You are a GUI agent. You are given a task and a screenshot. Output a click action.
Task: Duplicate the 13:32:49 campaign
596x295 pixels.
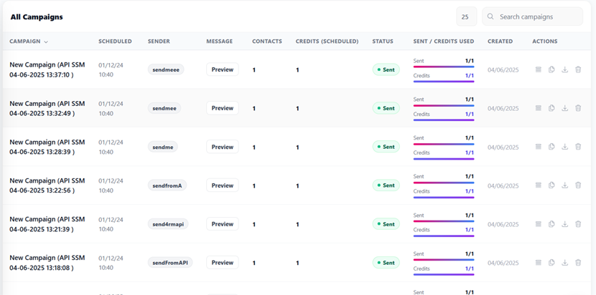(551, 108)
